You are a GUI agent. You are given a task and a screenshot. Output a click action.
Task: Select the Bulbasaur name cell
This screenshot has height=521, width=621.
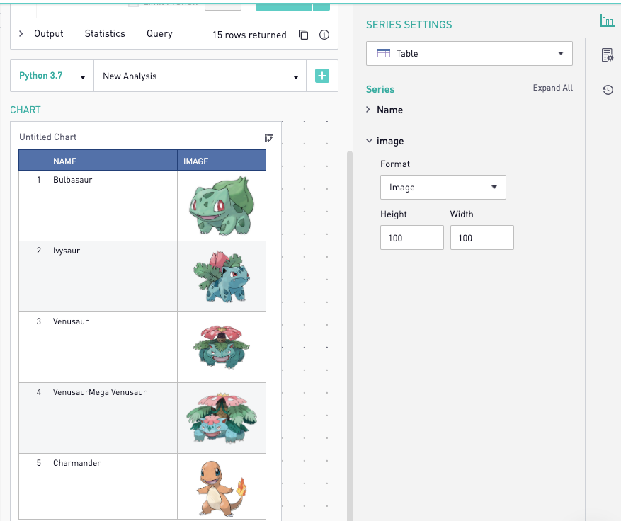pyautogui.click(x=112, y=205)
